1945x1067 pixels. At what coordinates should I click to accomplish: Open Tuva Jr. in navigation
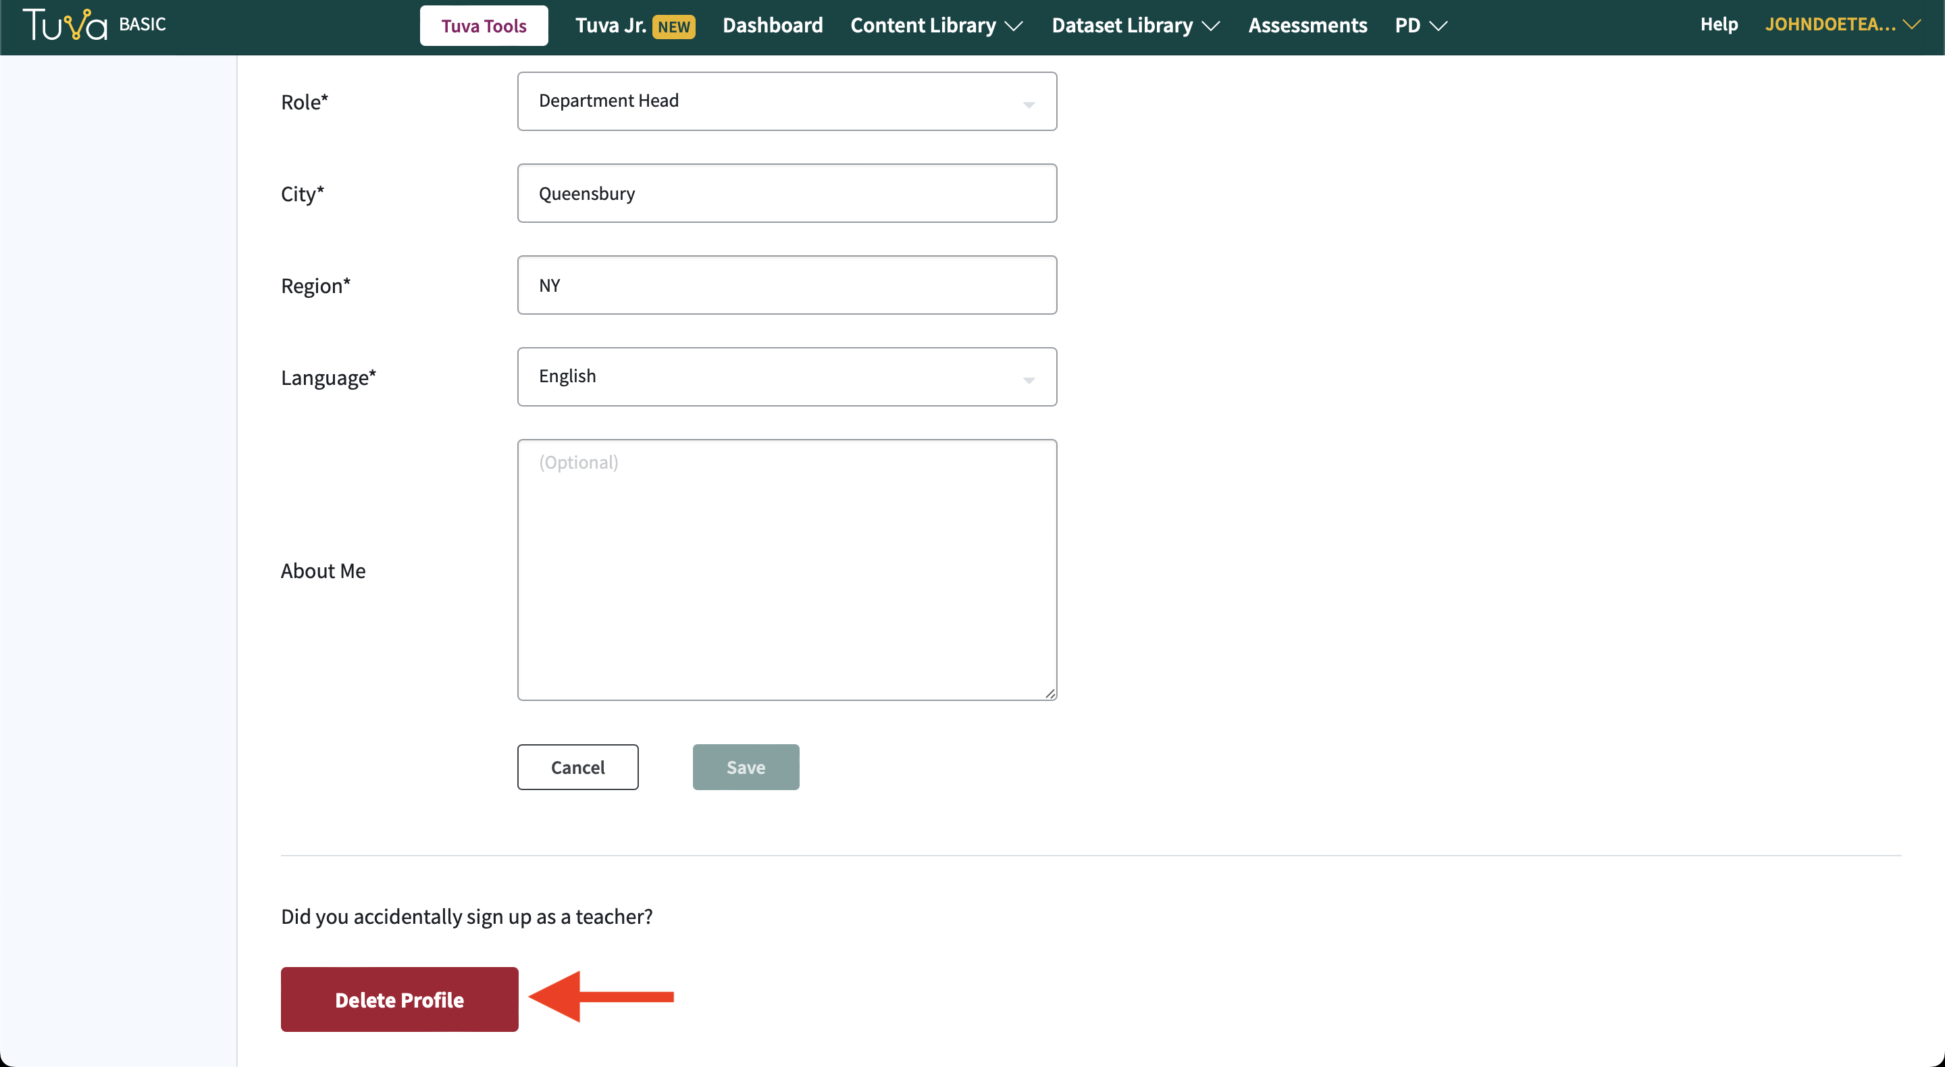tap(610, 26)
